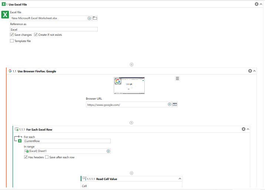Toggle Create if not exists checkbox

coord(36,35)
